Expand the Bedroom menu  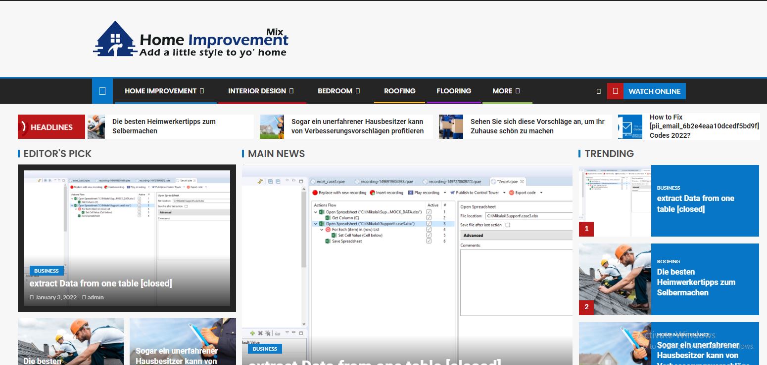(338, 91)
